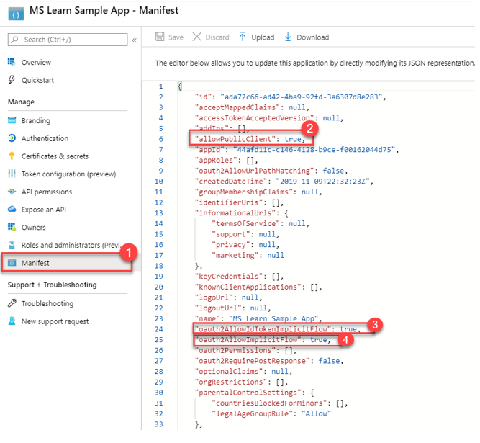Click the search magnifier icon

[x=14, y=40]
